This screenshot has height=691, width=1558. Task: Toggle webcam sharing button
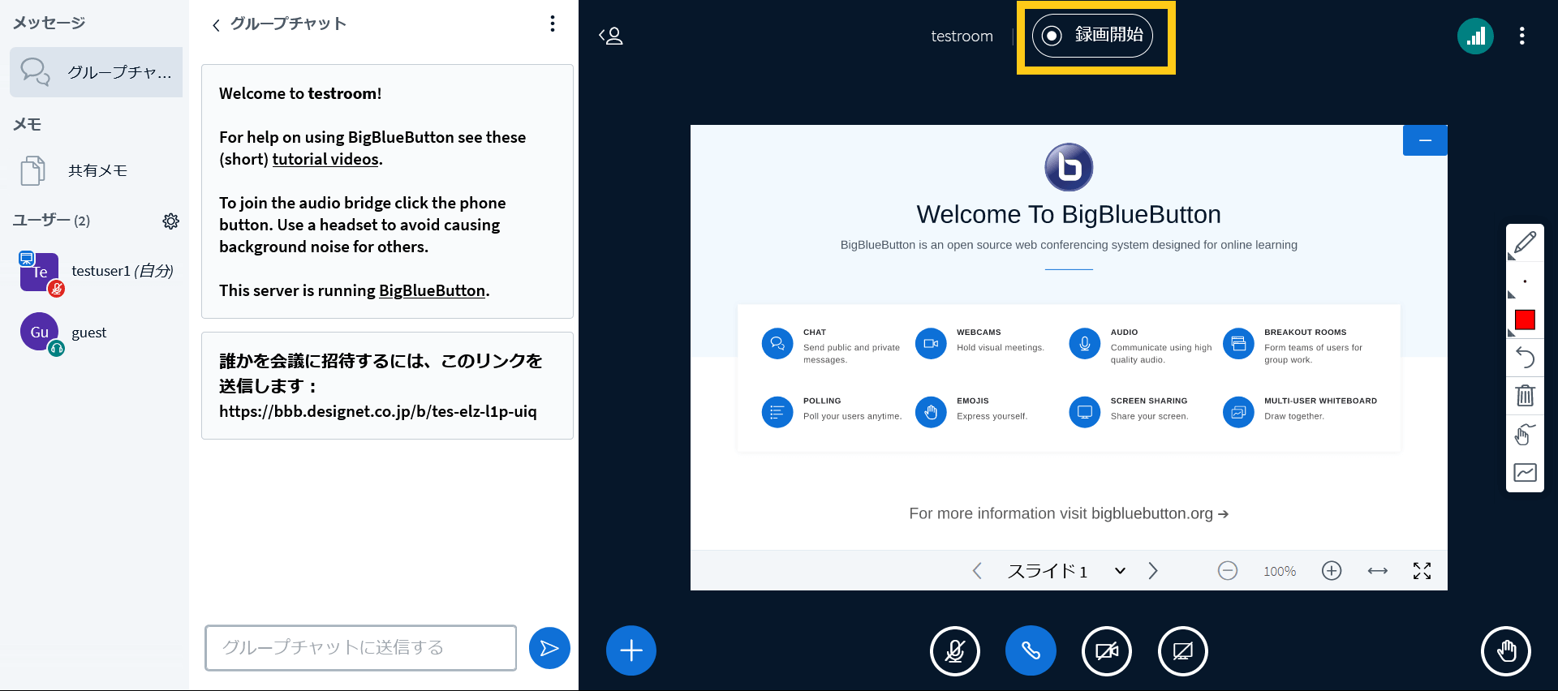point(1107,650)
